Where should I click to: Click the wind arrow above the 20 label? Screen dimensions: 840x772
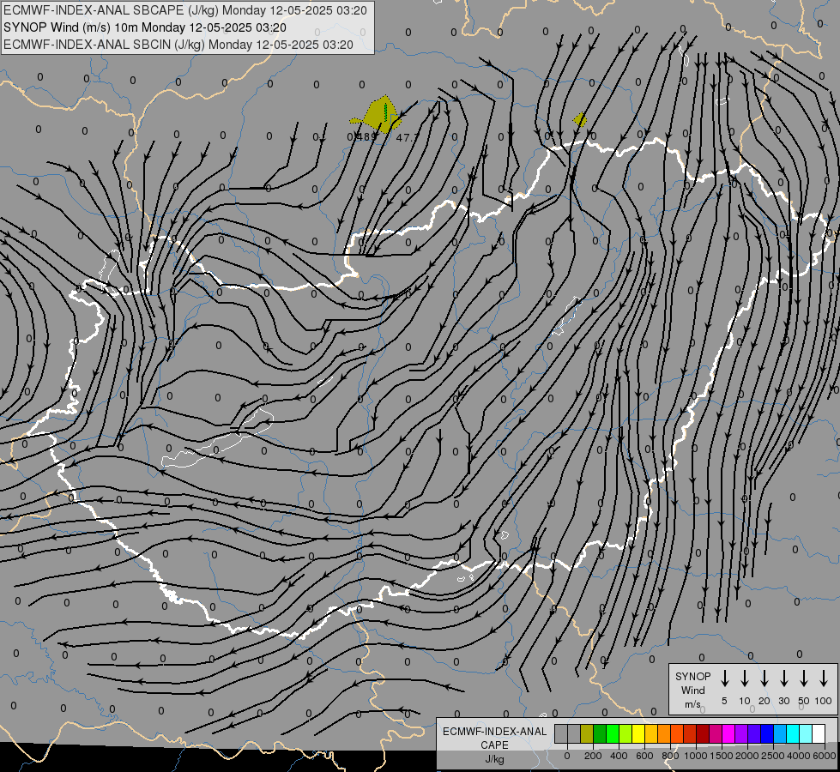[764, 678]
